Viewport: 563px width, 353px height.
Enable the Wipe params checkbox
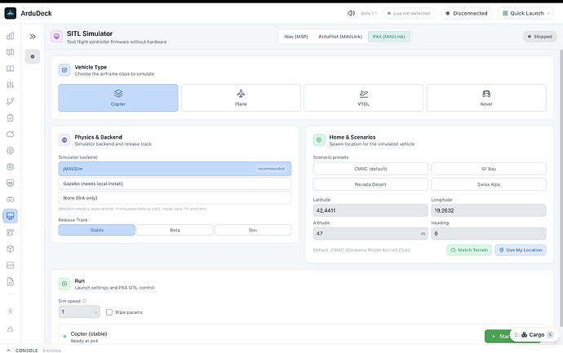(x=109, y=312)
